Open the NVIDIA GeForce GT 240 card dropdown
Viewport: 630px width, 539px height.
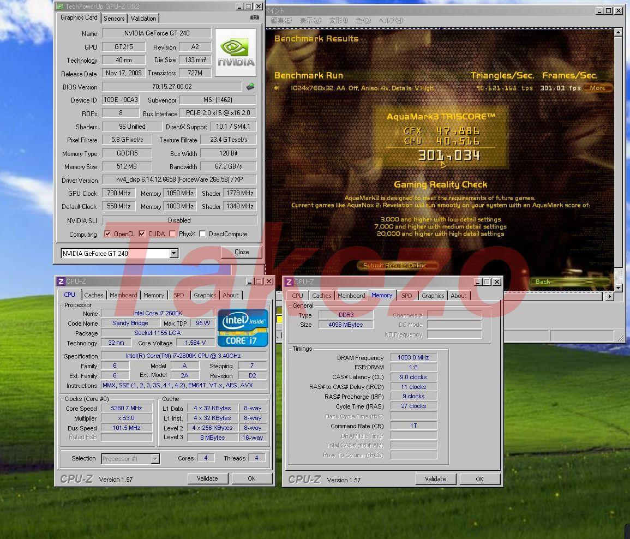(x=173, y=253)
